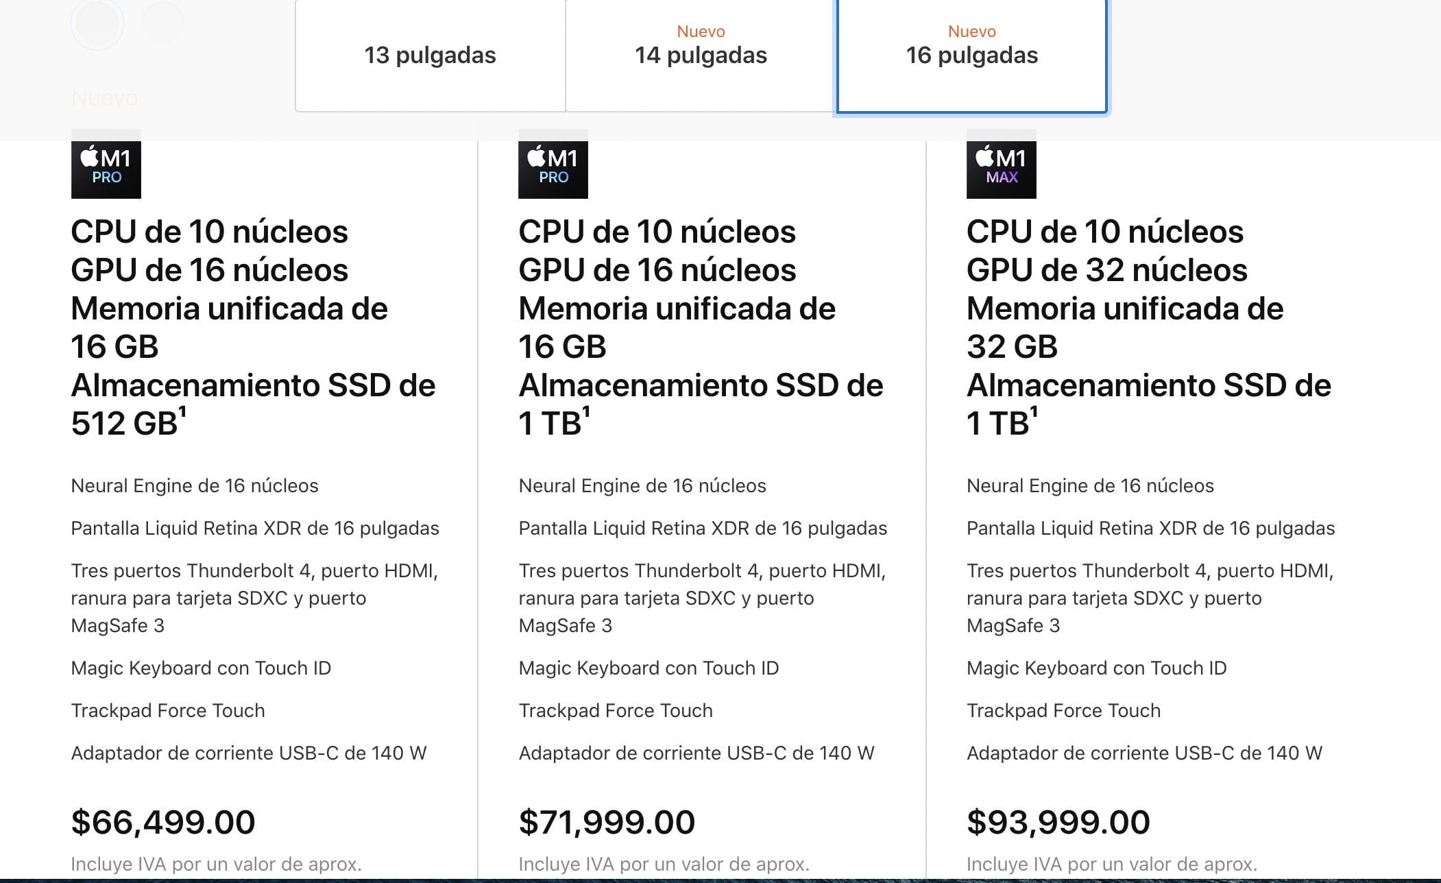Click the M1 Pro chip badge in the first column
The height and width of the screenshot is (883, 1441).
tap(106, 168)
